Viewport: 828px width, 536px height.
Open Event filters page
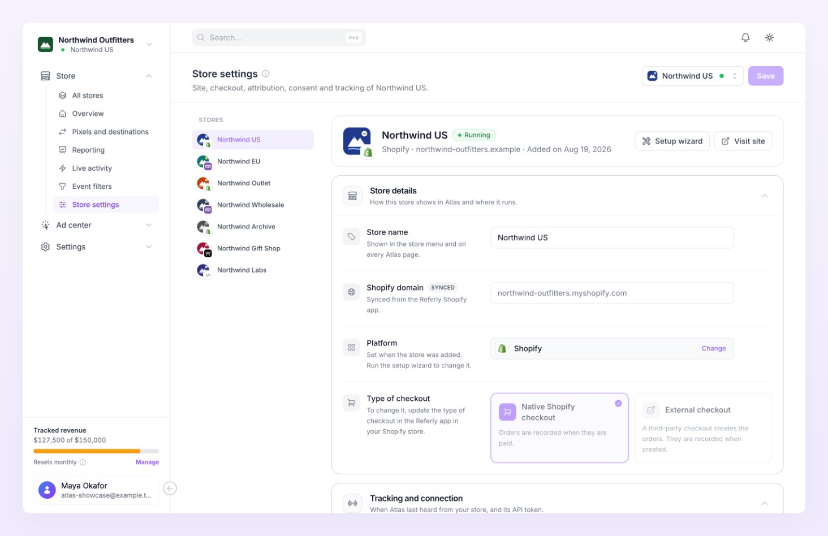[106, 186]
